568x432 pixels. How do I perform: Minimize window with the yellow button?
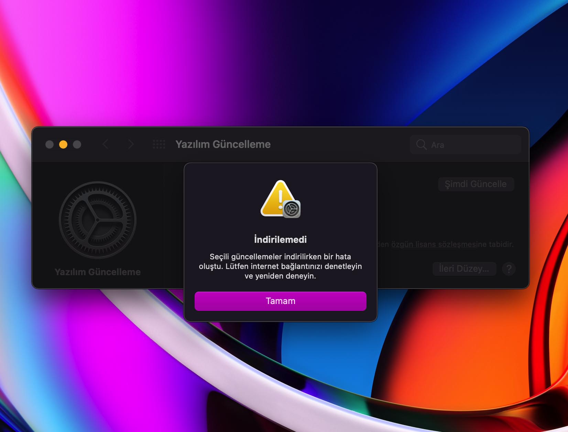(x=63, y=144)
